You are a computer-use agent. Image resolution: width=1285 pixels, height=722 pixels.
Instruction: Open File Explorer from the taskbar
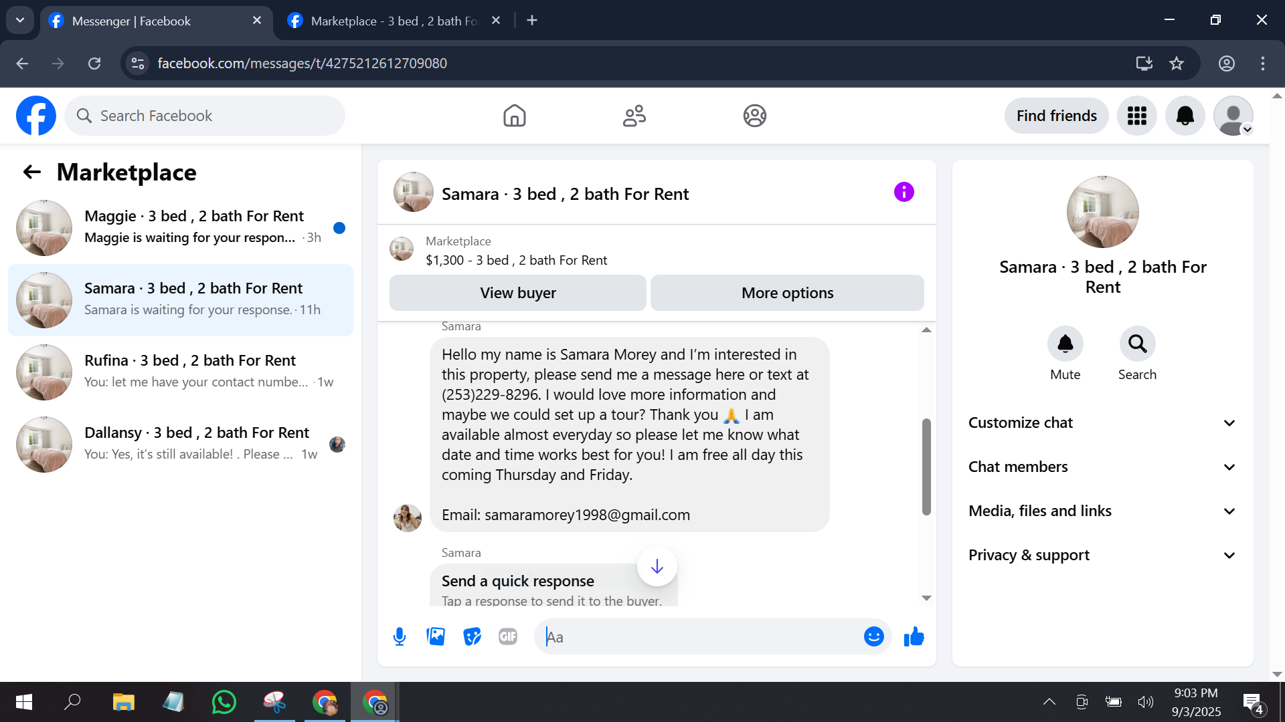[x=123, y=702]
